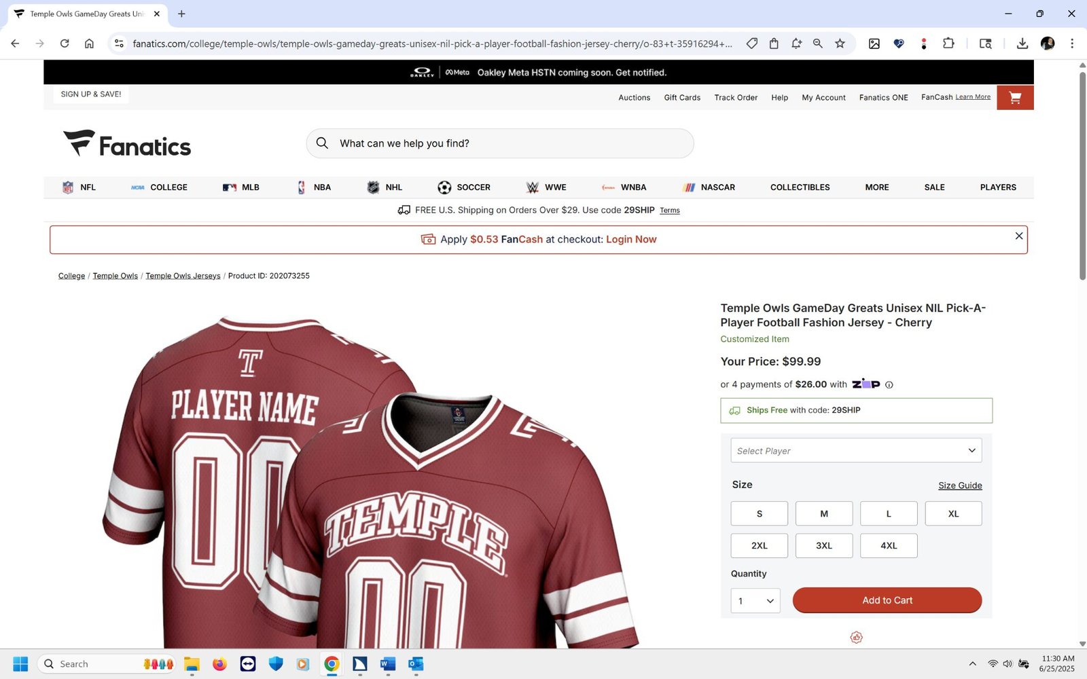This screenshot has height=679, width=1087.
Task: Open the Auctions link
Action: (634, 98)
